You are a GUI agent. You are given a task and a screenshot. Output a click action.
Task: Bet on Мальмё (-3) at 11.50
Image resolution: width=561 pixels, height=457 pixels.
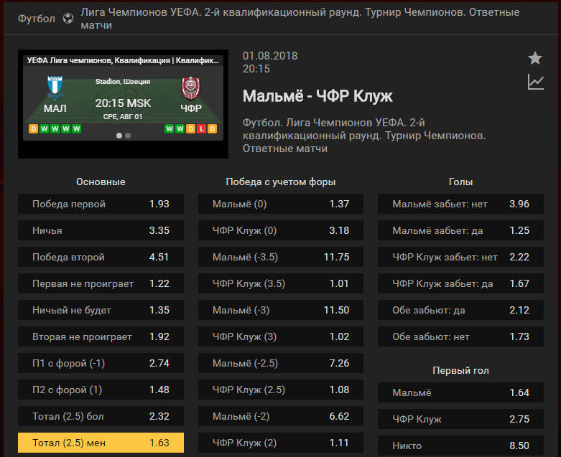[281, 310]
